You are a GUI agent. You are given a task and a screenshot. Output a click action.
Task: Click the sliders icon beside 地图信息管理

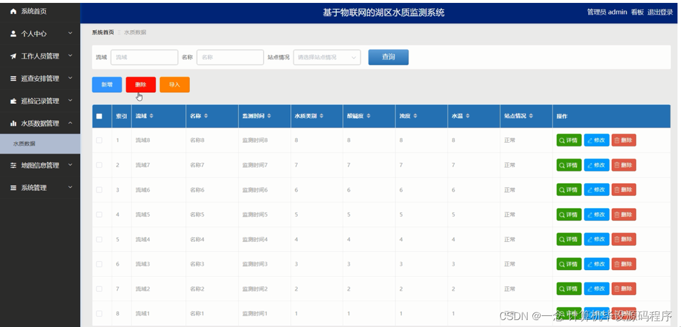pos(13,165)
